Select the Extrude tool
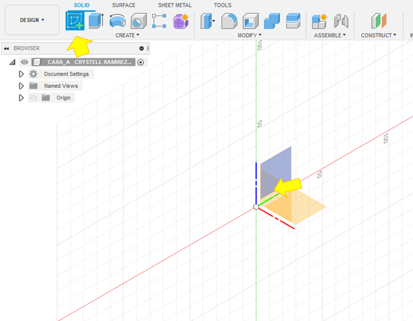This screenshot has height=321, width=413. point(96,21)
